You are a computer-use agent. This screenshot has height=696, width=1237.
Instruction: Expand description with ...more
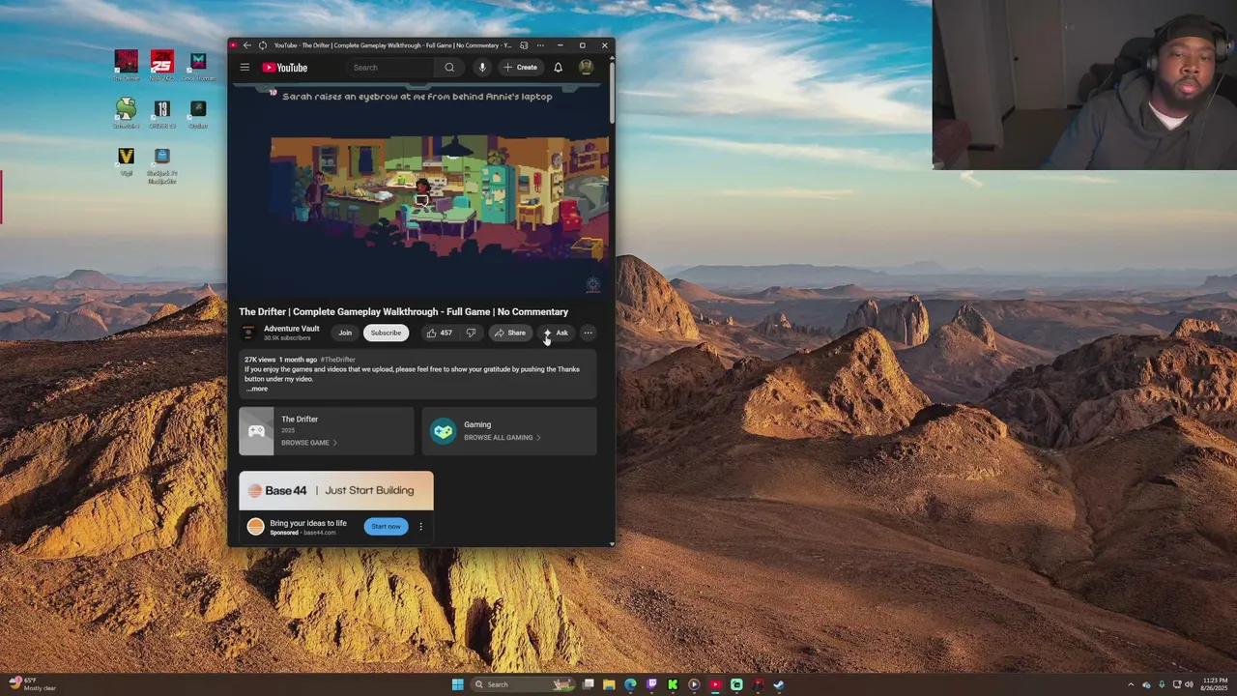(257, 389)
